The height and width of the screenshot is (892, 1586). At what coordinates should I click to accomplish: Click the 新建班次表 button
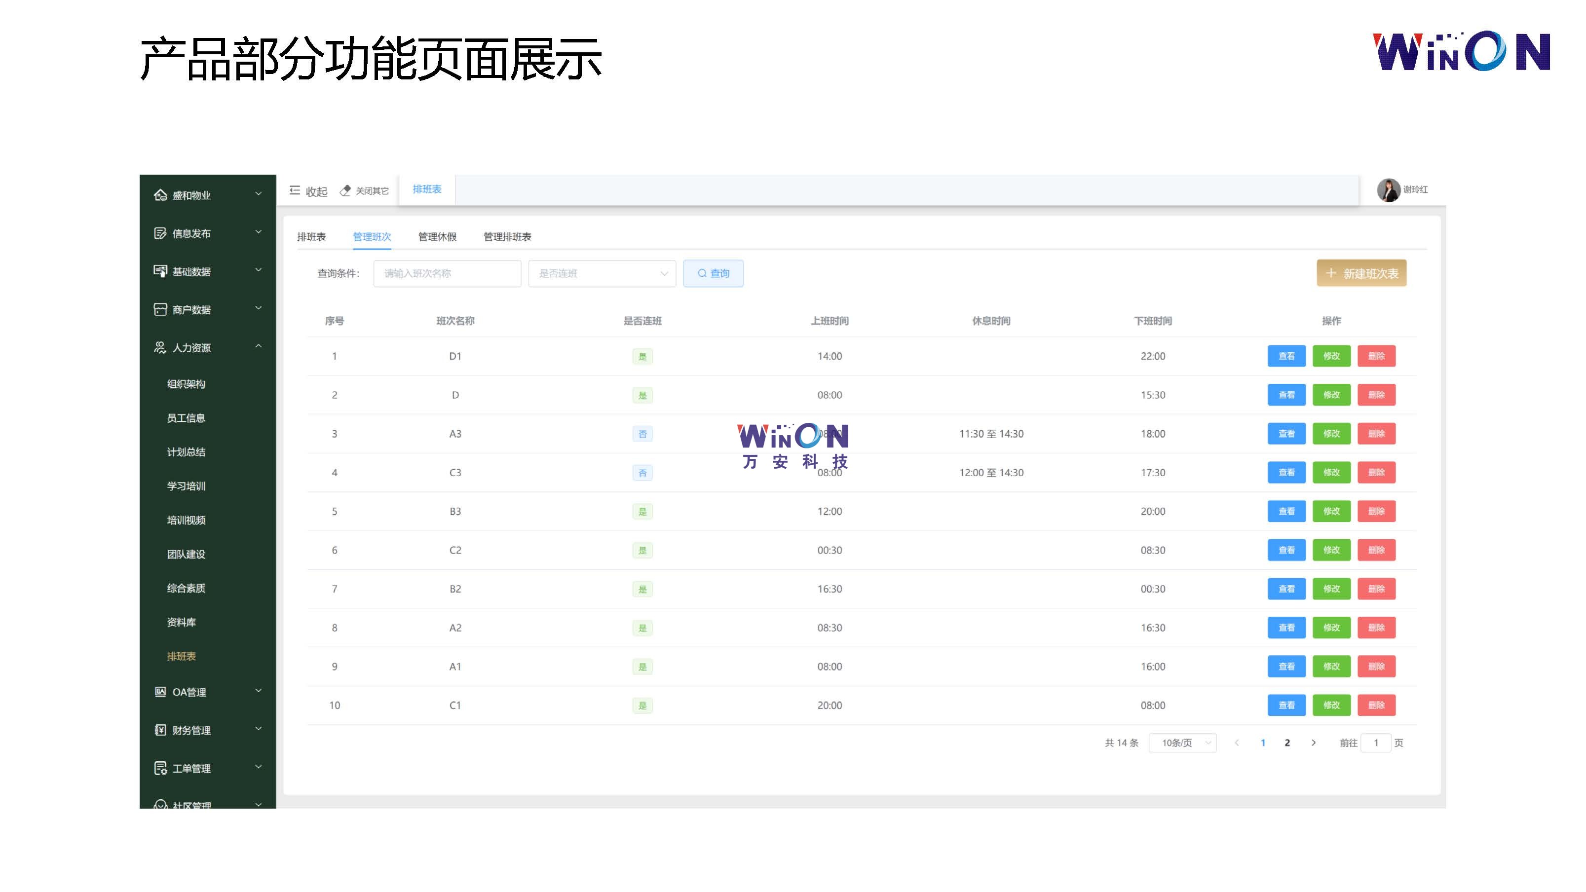pos(1362,273)
